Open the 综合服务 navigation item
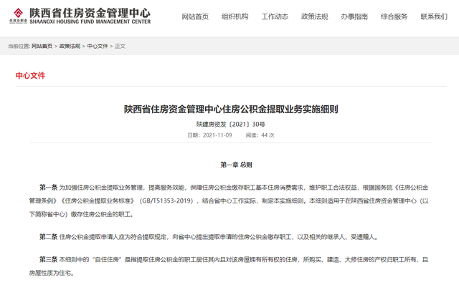This screenshot has width=459, height=285. pos(394,16)
